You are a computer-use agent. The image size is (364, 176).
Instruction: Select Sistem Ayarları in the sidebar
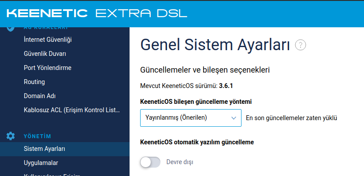pyautogui.click(x=45, y=149)
